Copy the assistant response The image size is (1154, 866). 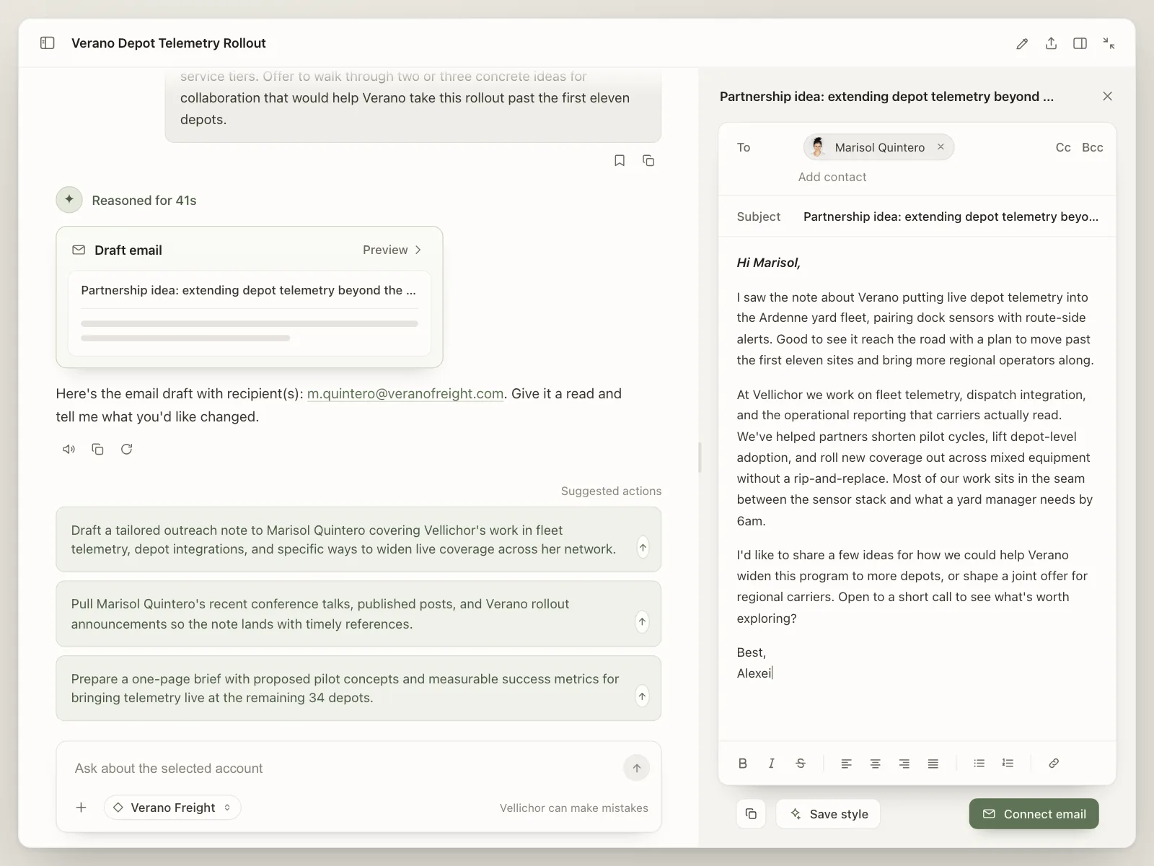[x=98, y=449]
